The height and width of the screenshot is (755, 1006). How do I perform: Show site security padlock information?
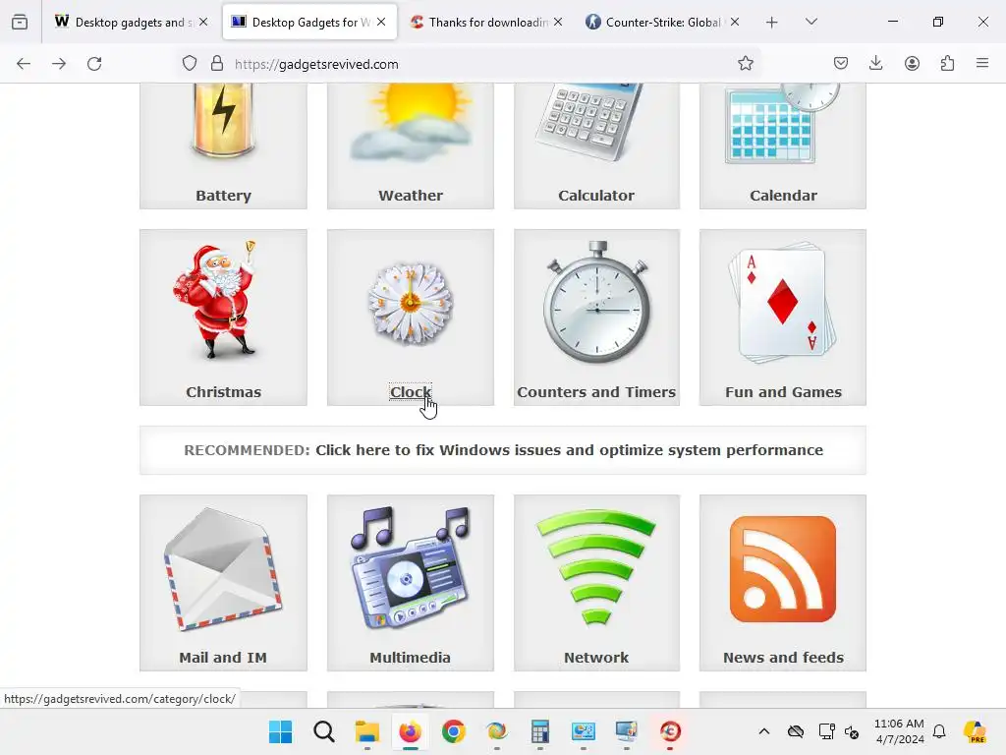217,64
